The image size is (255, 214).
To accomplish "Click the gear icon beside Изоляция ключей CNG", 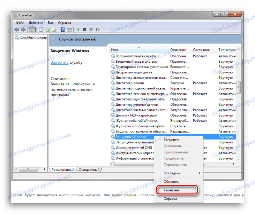I will (113, 148).
